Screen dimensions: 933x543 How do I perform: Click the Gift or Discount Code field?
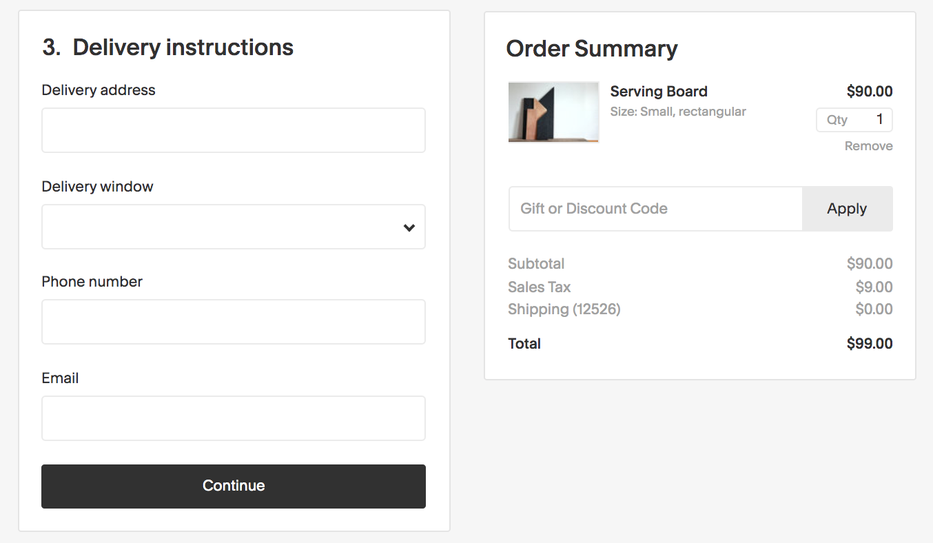[x=655, y=209]
